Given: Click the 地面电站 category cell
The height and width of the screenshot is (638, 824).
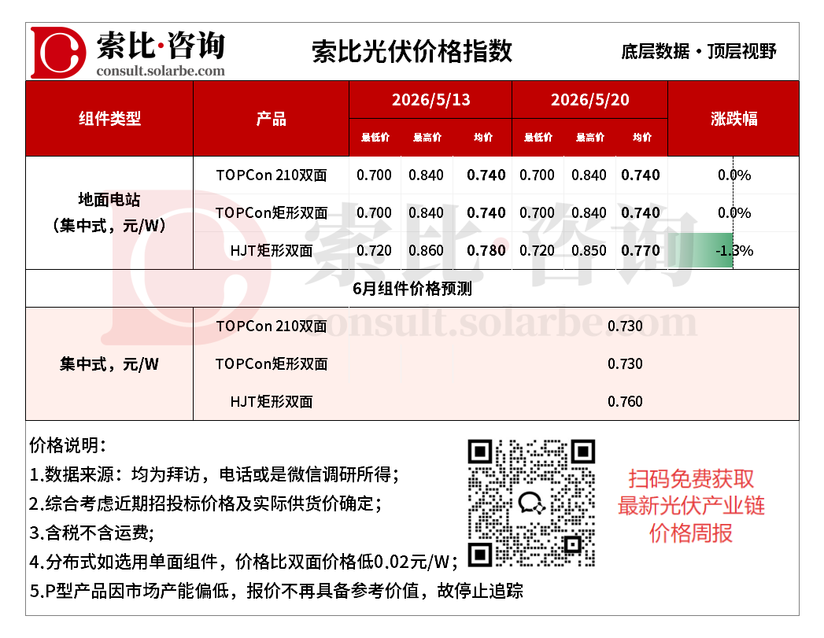Looking at the screenshot, I should pos(109,212).
